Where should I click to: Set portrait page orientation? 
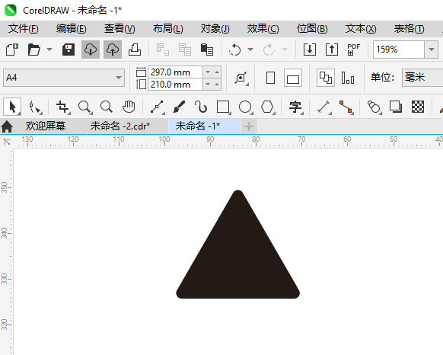[270, 78]
